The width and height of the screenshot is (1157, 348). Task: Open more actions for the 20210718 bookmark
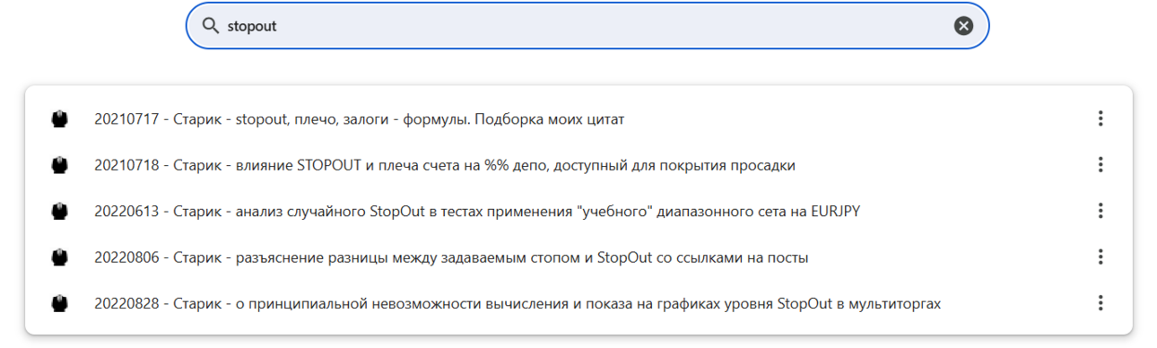click(x=1100, y=165)
